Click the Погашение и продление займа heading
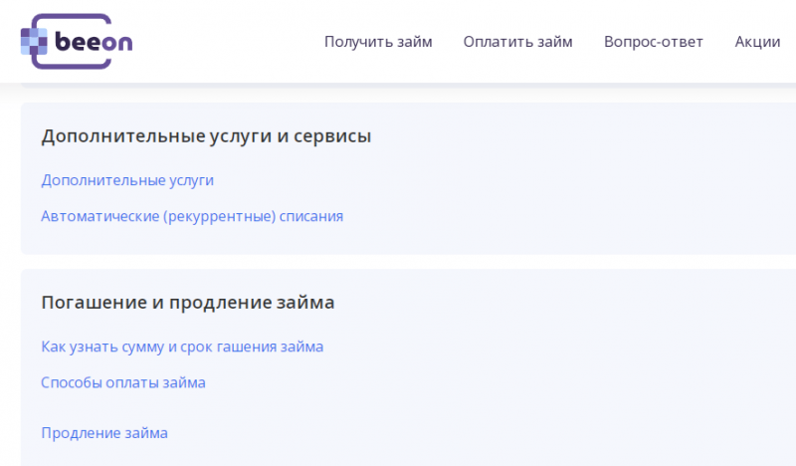This screenshot has height=466, width=796. point(188,303)
